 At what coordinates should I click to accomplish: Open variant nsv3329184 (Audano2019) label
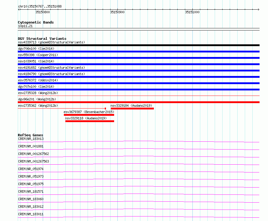131,106
